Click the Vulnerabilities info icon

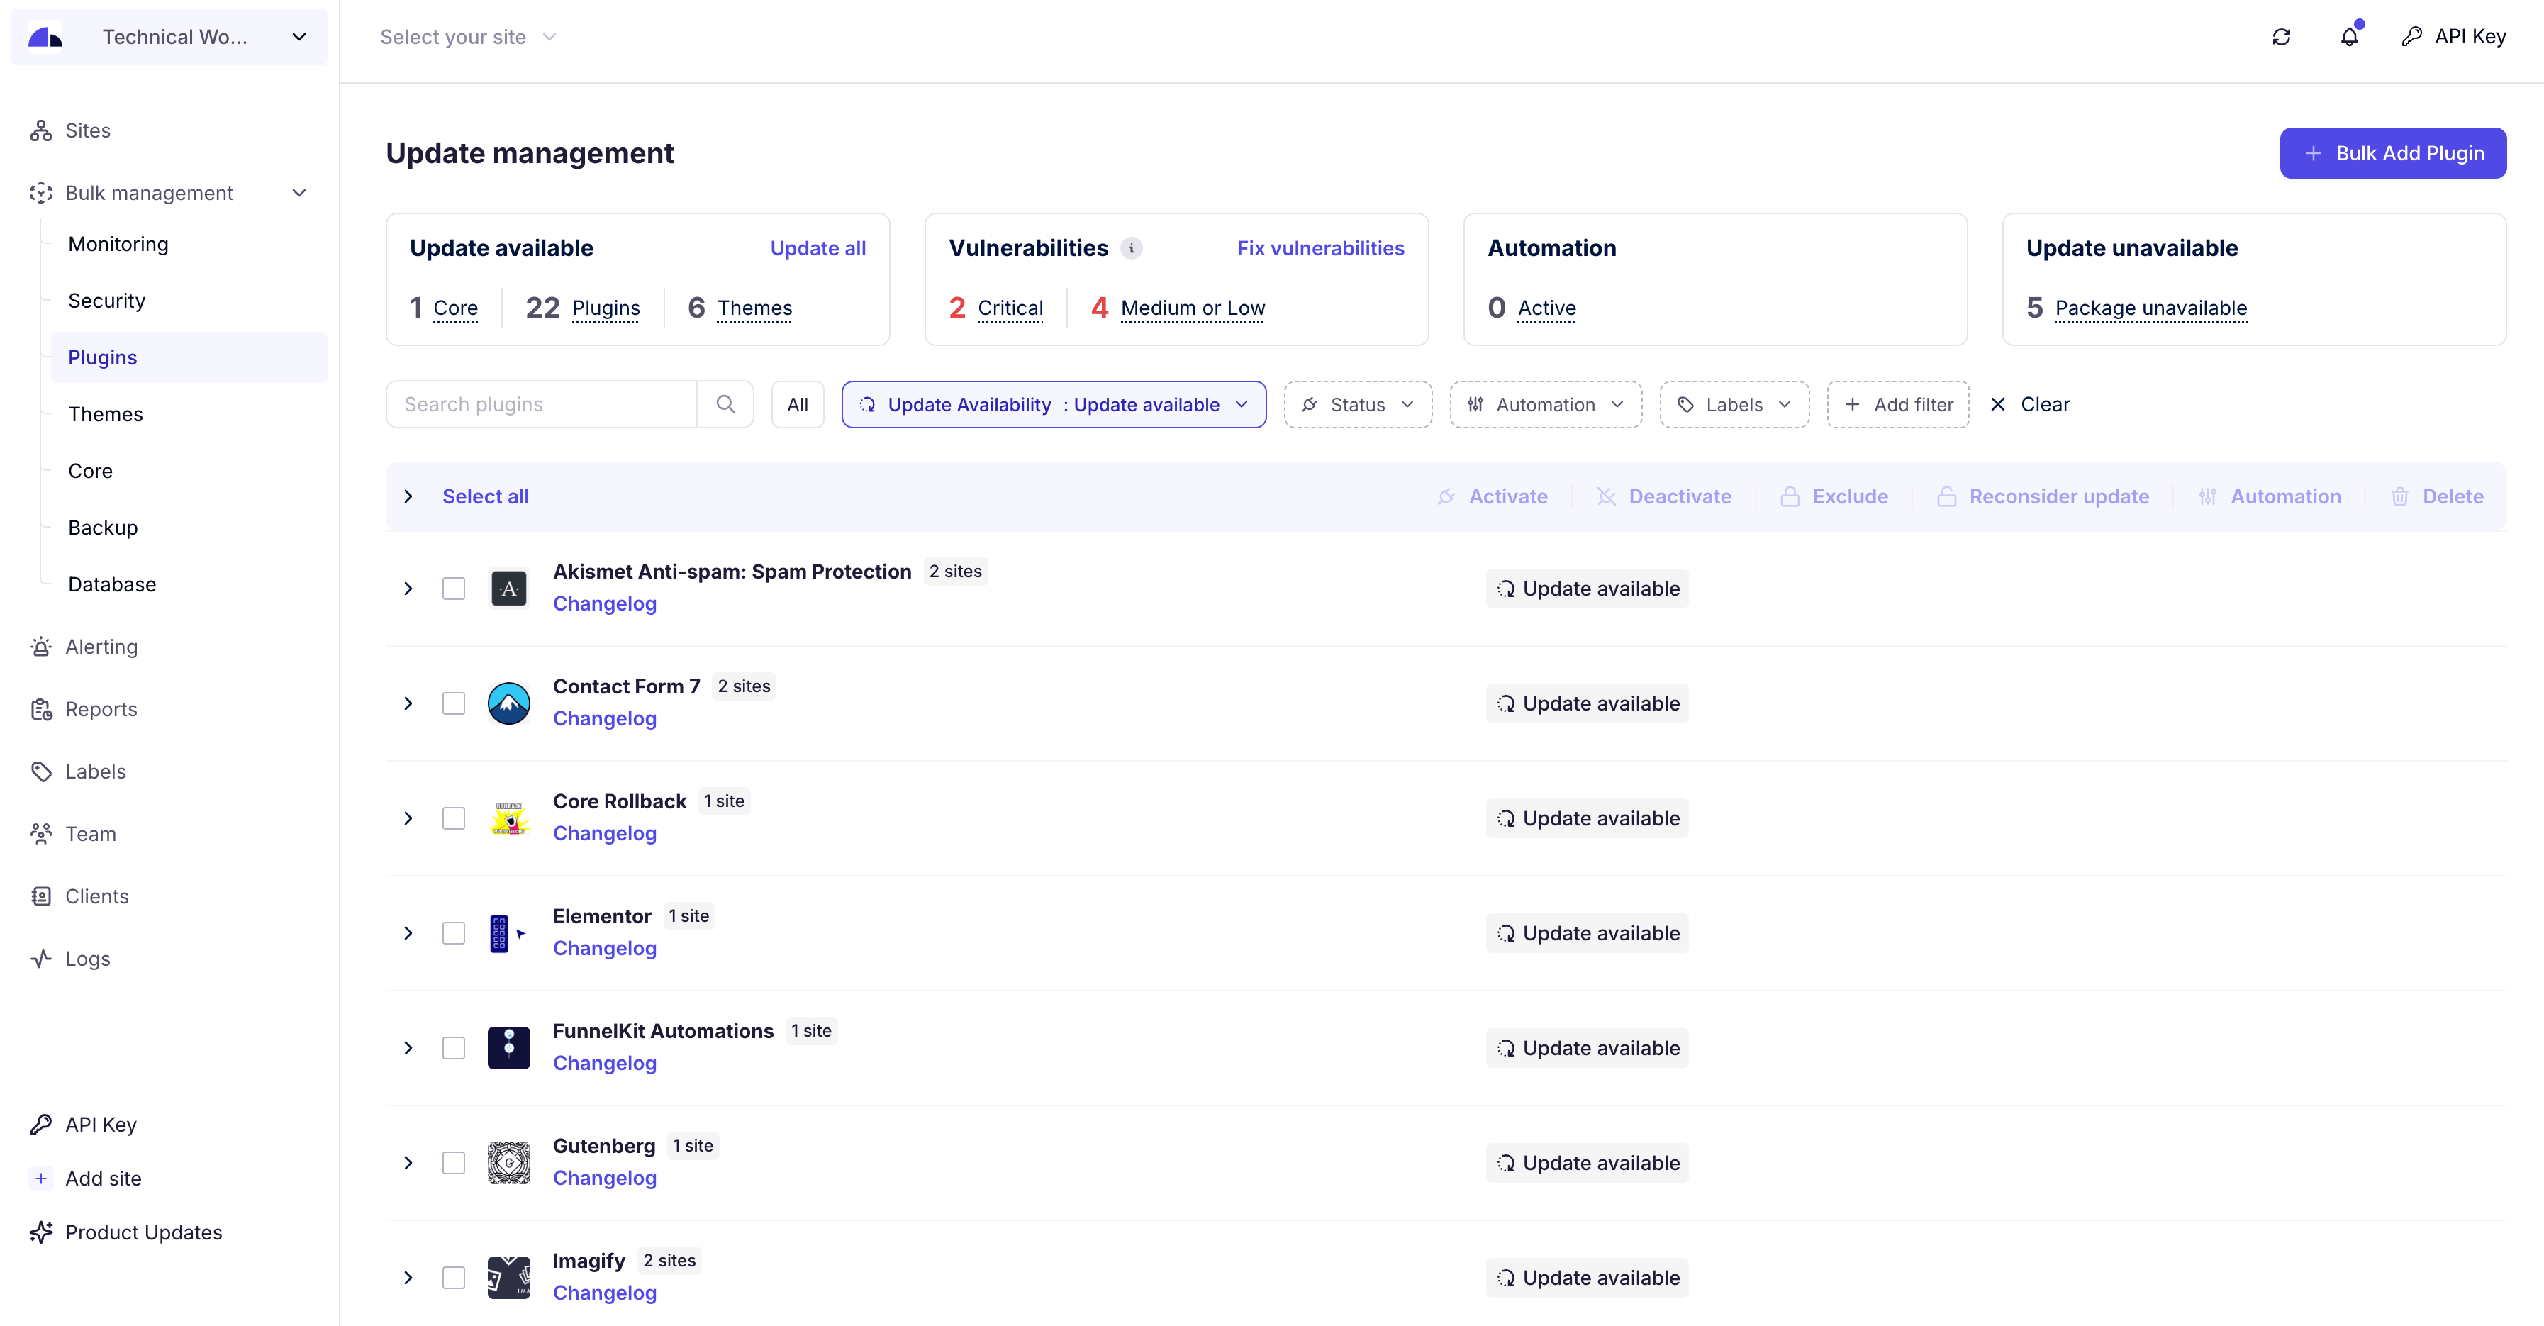(x=1132, y=247)
